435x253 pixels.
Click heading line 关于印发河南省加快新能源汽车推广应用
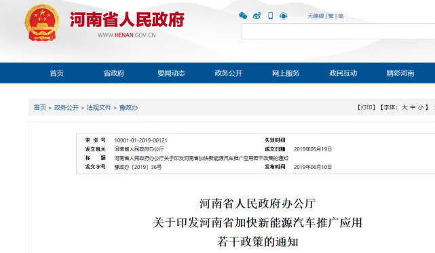coord(257,222)
